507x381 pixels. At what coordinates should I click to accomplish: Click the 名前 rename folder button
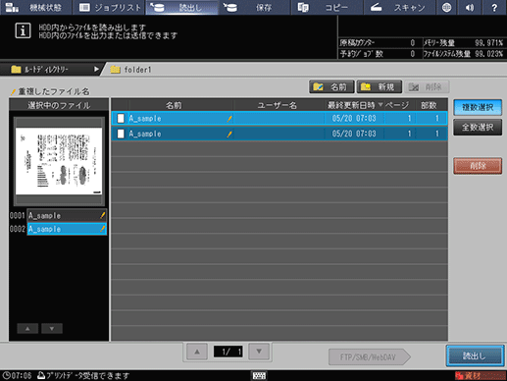point(331,86)
